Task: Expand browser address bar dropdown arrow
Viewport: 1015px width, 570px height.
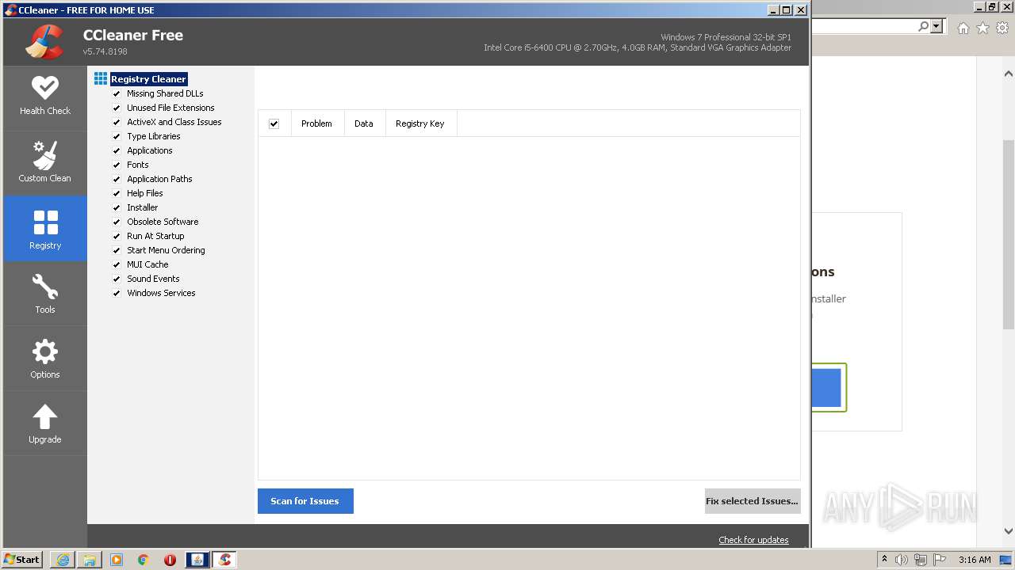Action: (x=936, y=27)
